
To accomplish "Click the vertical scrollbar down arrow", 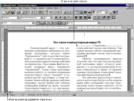I will (132, 86).
